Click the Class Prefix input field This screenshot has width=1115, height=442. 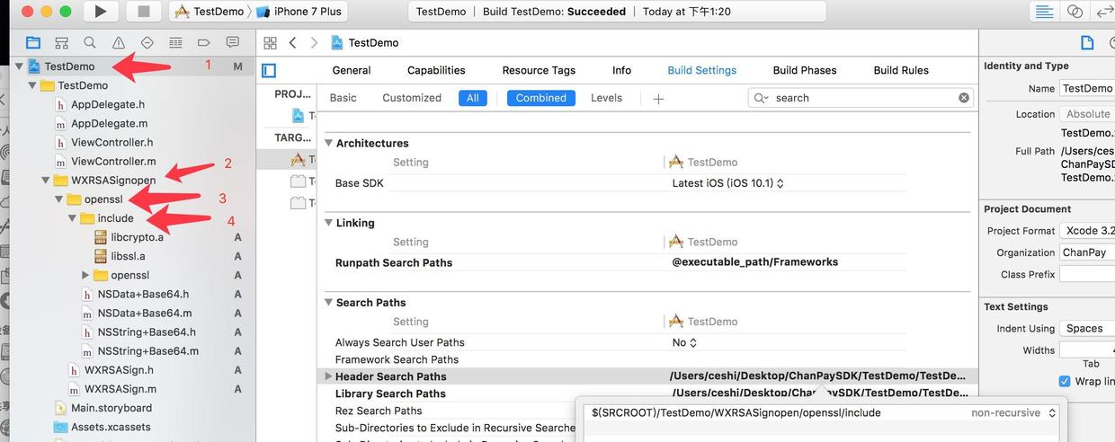[x=1087, y=274]
